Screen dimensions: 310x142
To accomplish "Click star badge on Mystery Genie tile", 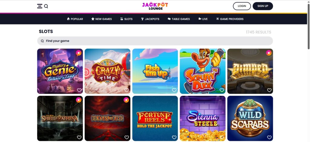I will tap(79, 53).
